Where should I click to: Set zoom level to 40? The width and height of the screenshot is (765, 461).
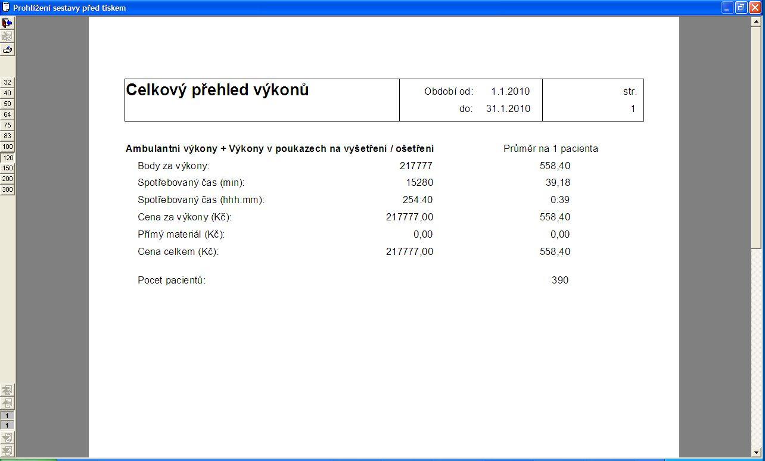coord(7,93)
